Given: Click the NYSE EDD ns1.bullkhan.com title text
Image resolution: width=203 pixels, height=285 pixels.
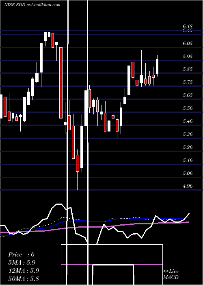Looking at the screenshot, I should click(32, 5).
